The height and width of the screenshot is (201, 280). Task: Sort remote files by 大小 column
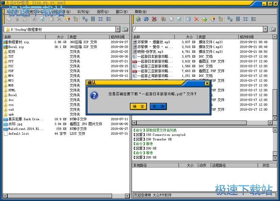pos(186,37)
